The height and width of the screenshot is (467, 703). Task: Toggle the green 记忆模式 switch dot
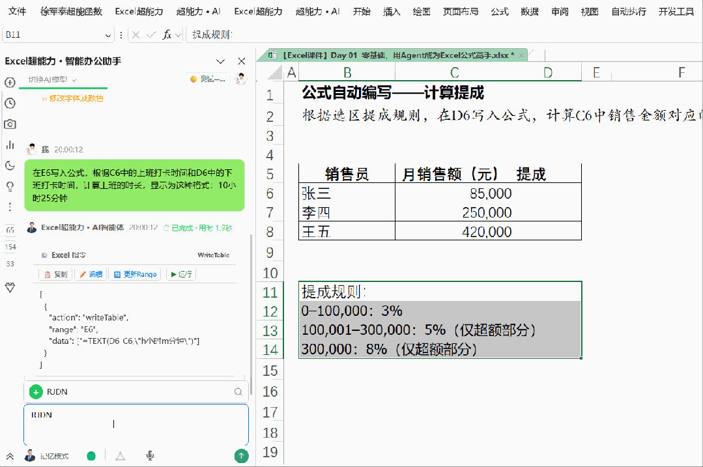(x=91, y=456)
